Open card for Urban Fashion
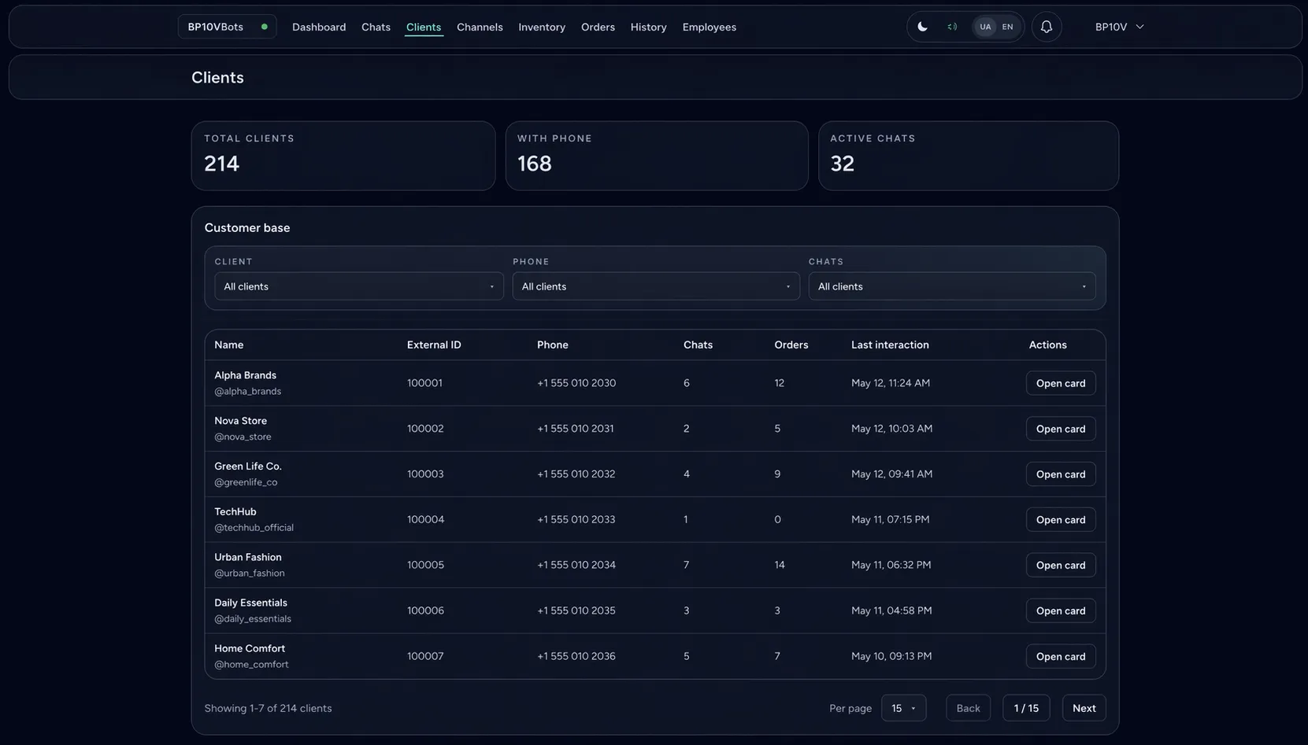Screen dimensions: 1308x745 tap(1061, 565)
